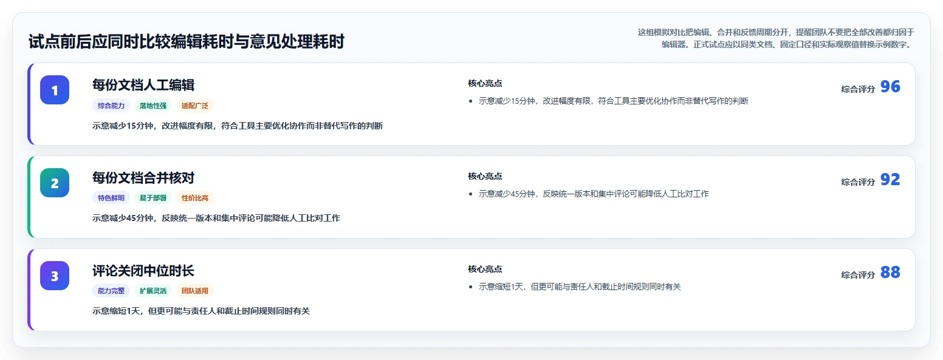Click the 能力完整 tag
Image resolution: width=943 pixels, height=360 pixels.
(111, 291)
